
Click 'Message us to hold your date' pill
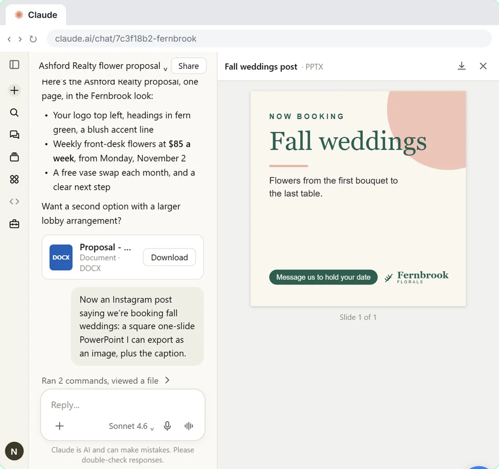tap(323, 277)
